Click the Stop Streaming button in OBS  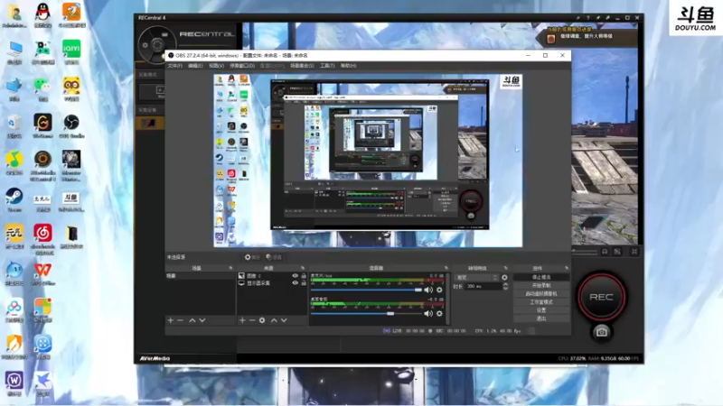click(541, 277)
